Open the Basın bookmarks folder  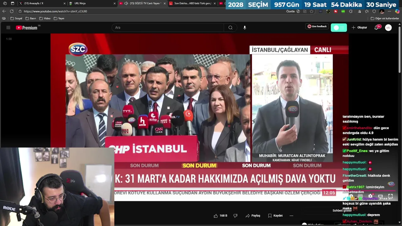[x=31, y=19]
